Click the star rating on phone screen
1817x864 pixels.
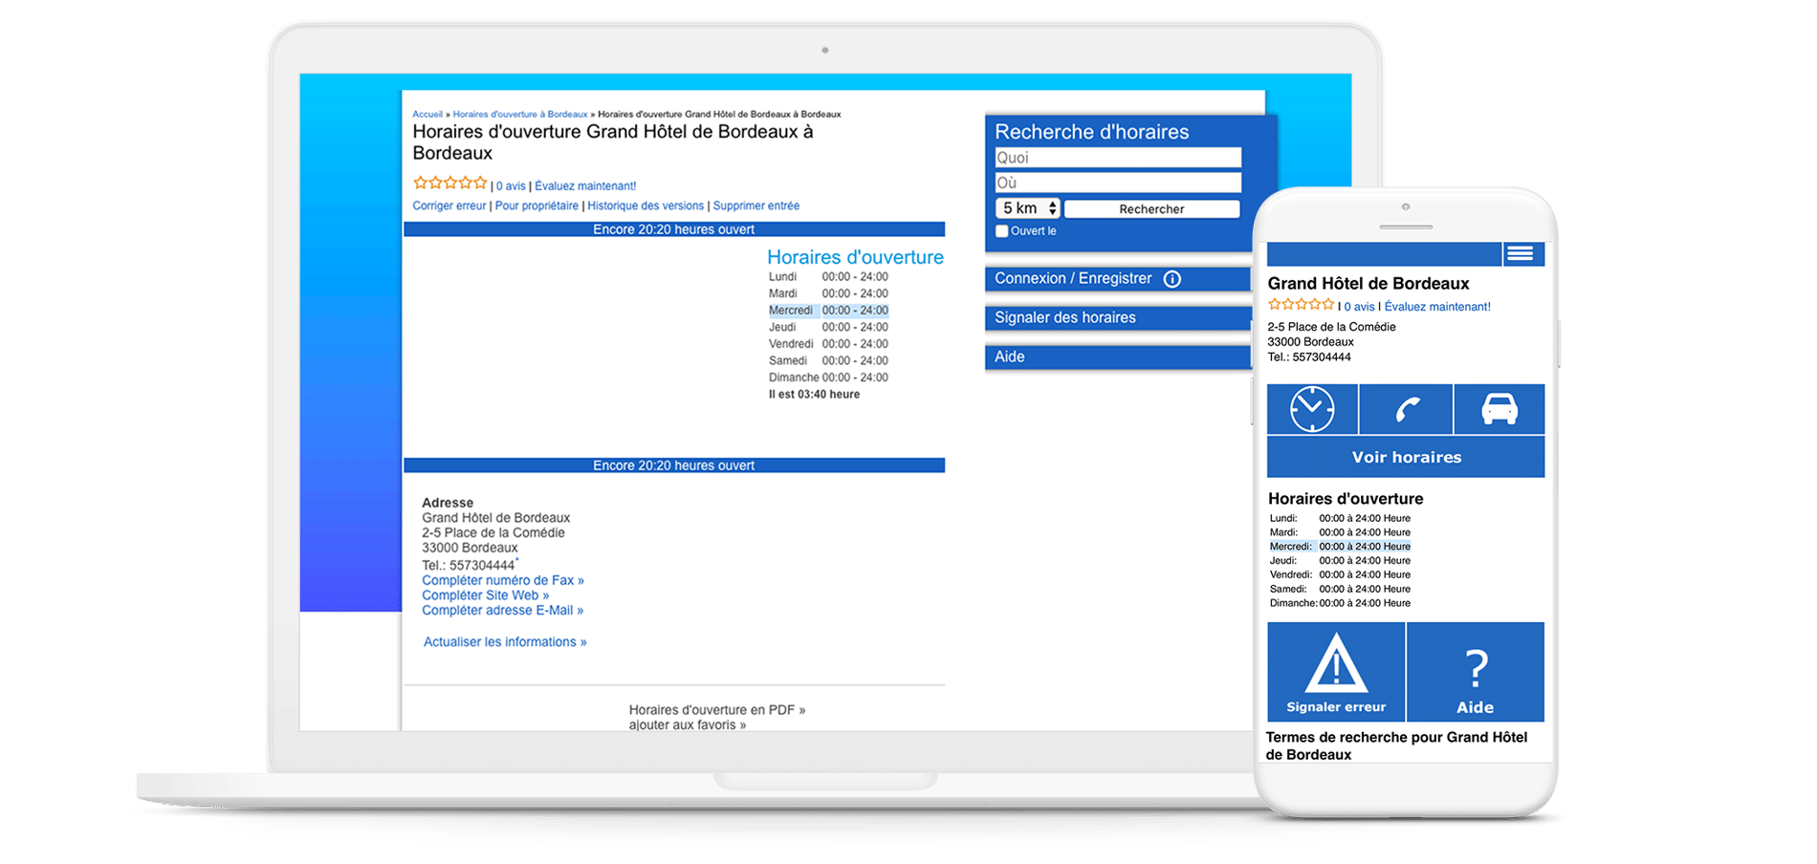point(1301,304)
